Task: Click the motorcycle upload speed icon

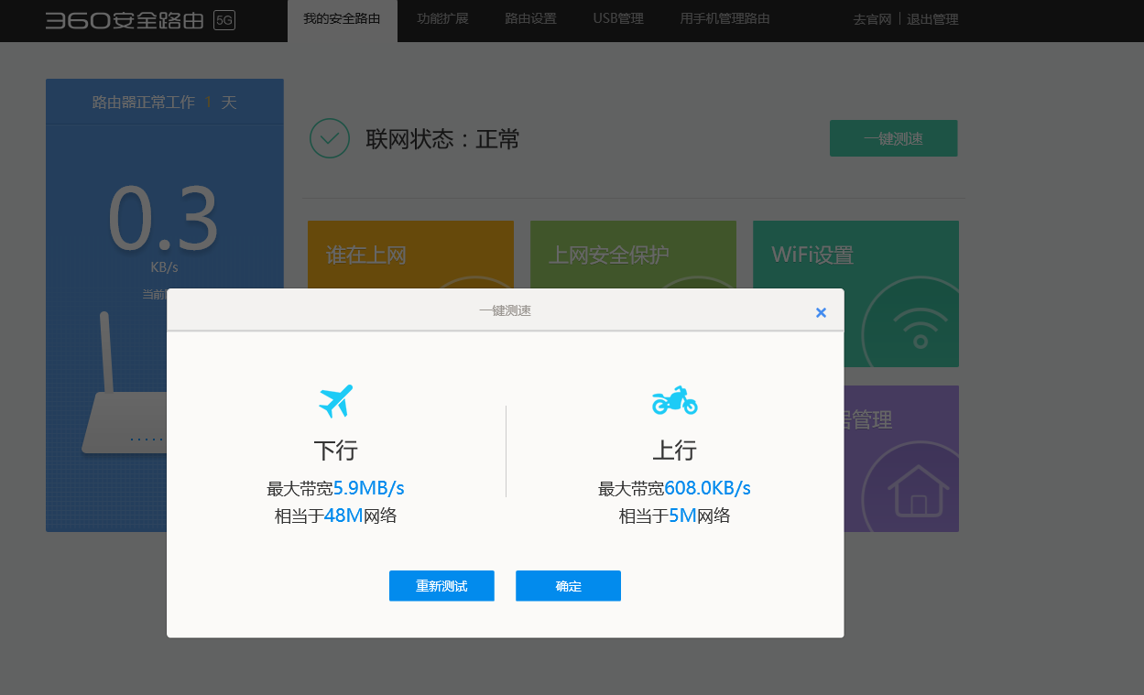Action: (674, 400)
